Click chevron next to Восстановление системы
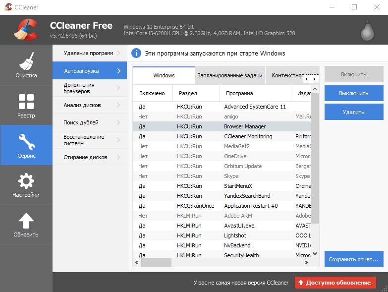The height and width of the screenshot is (292, 388). [118, 140]
